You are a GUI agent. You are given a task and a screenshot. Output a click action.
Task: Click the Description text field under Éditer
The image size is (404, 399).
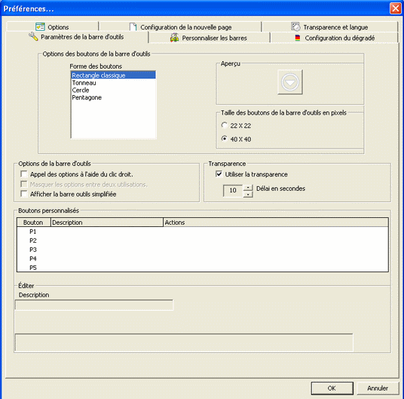94,305
